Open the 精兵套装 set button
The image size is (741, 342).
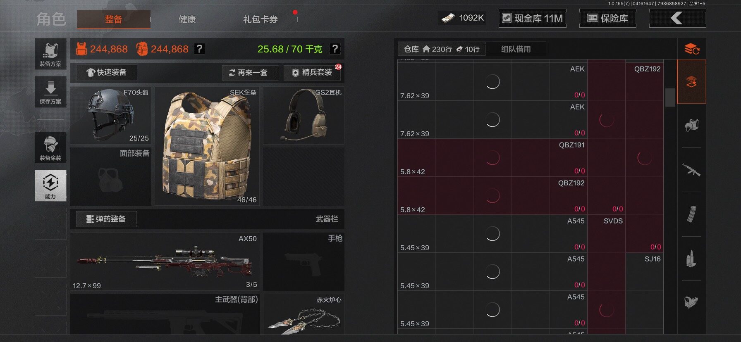click(x=313, y=73)
